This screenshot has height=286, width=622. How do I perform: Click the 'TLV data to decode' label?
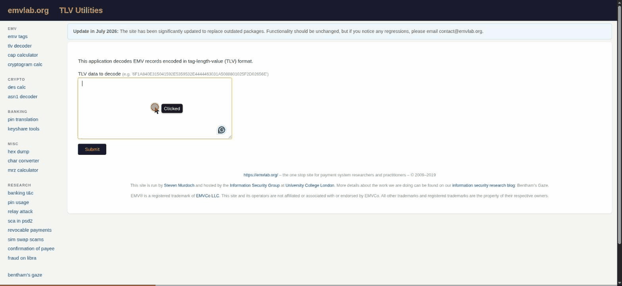(99, 74)
